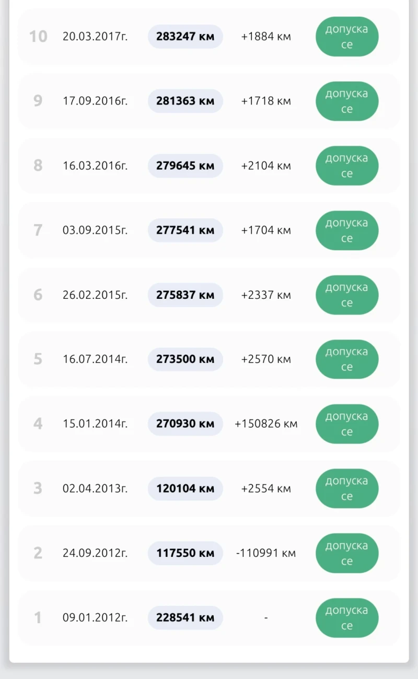The image size is (418, 679).
Task: Select the date 16.07.2014г.
Action: 95,359
